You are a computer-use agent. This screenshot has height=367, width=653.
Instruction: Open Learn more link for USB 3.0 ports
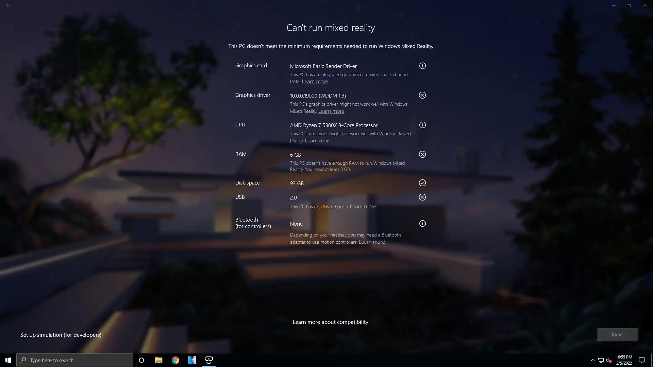(363, 207)
